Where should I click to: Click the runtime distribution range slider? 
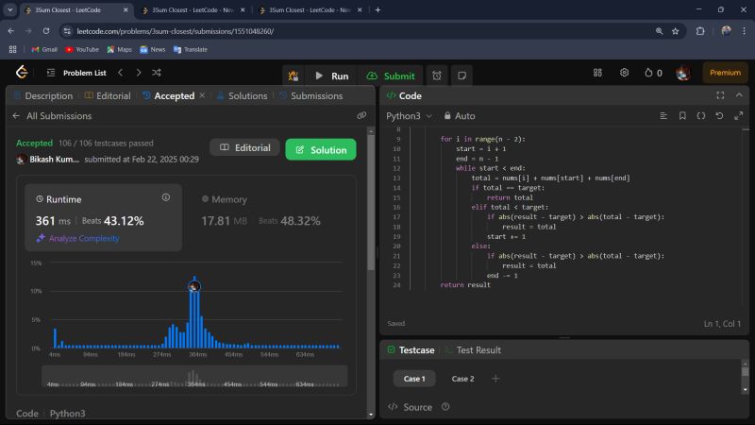click(194, 377)
